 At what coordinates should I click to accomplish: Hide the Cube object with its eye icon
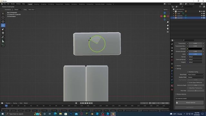(x=202, y=14)
